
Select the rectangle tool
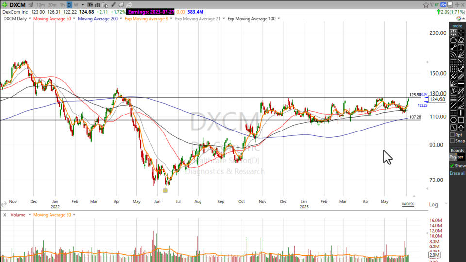point(461,120)
